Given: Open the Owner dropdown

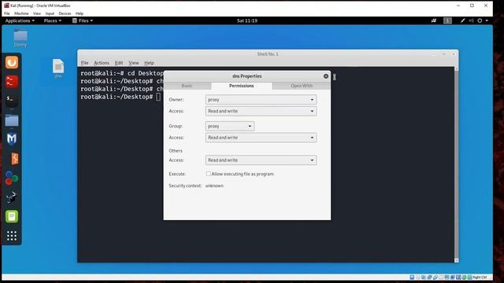Looking at the screenshot, I should click(x=261, y=100).
